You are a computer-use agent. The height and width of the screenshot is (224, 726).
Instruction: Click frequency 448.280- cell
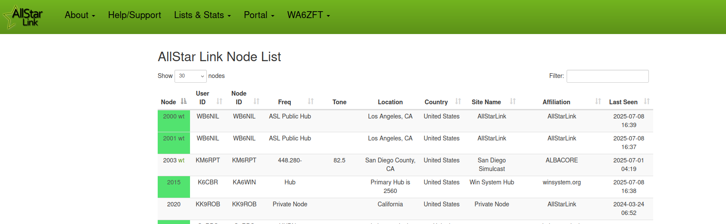coord(290,160)
